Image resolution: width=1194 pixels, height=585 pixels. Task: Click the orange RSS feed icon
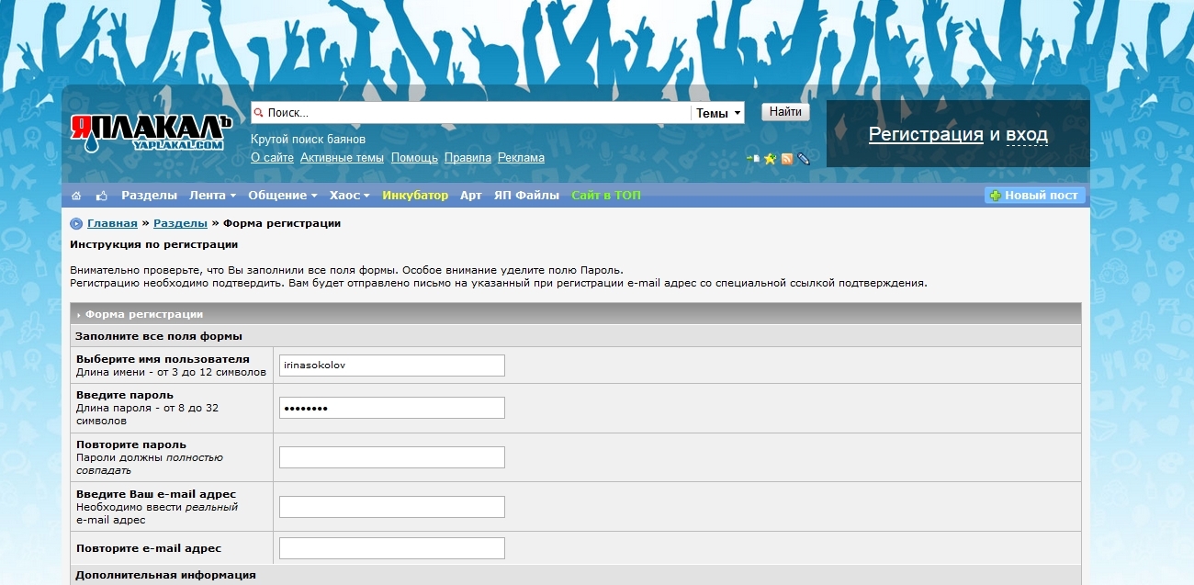pos(787,159)
